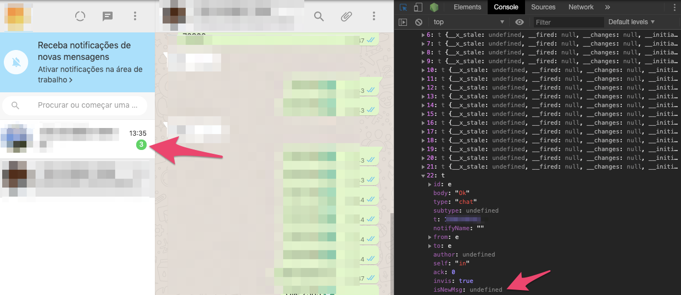This screenshot has height=295, width=681.
Task: Switch to the Console tab
Action: click(506, 7)
